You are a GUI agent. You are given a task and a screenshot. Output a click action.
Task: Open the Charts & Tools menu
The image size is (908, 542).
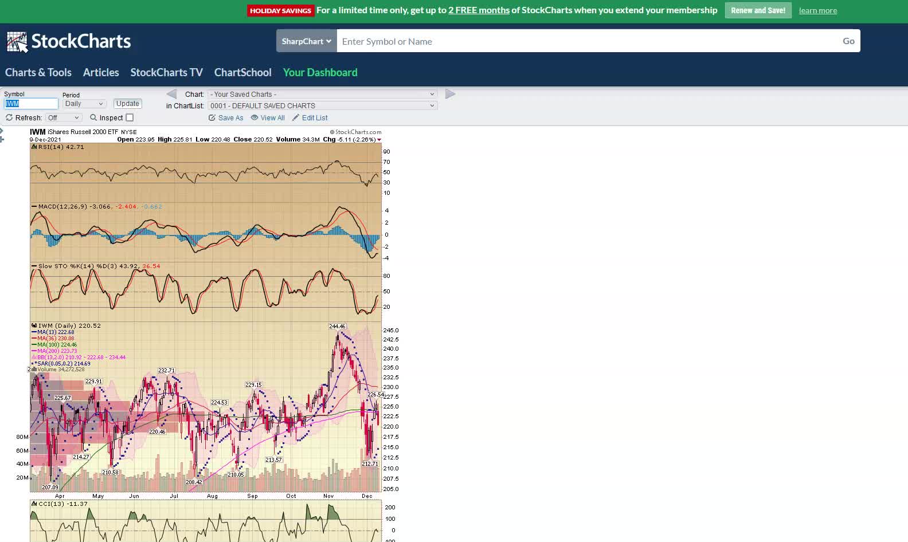click(38, 72)
